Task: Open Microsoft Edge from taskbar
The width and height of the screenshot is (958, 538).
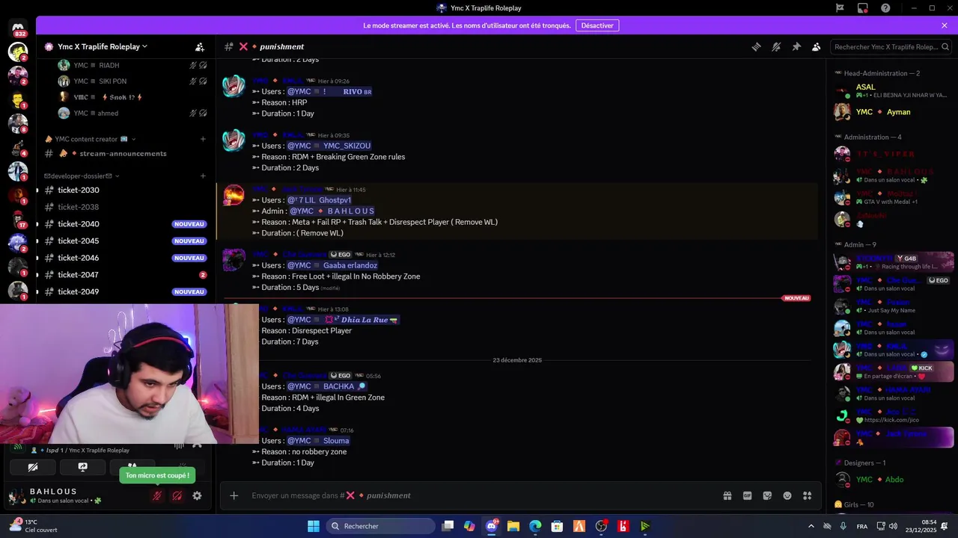Action: point(535,526)
